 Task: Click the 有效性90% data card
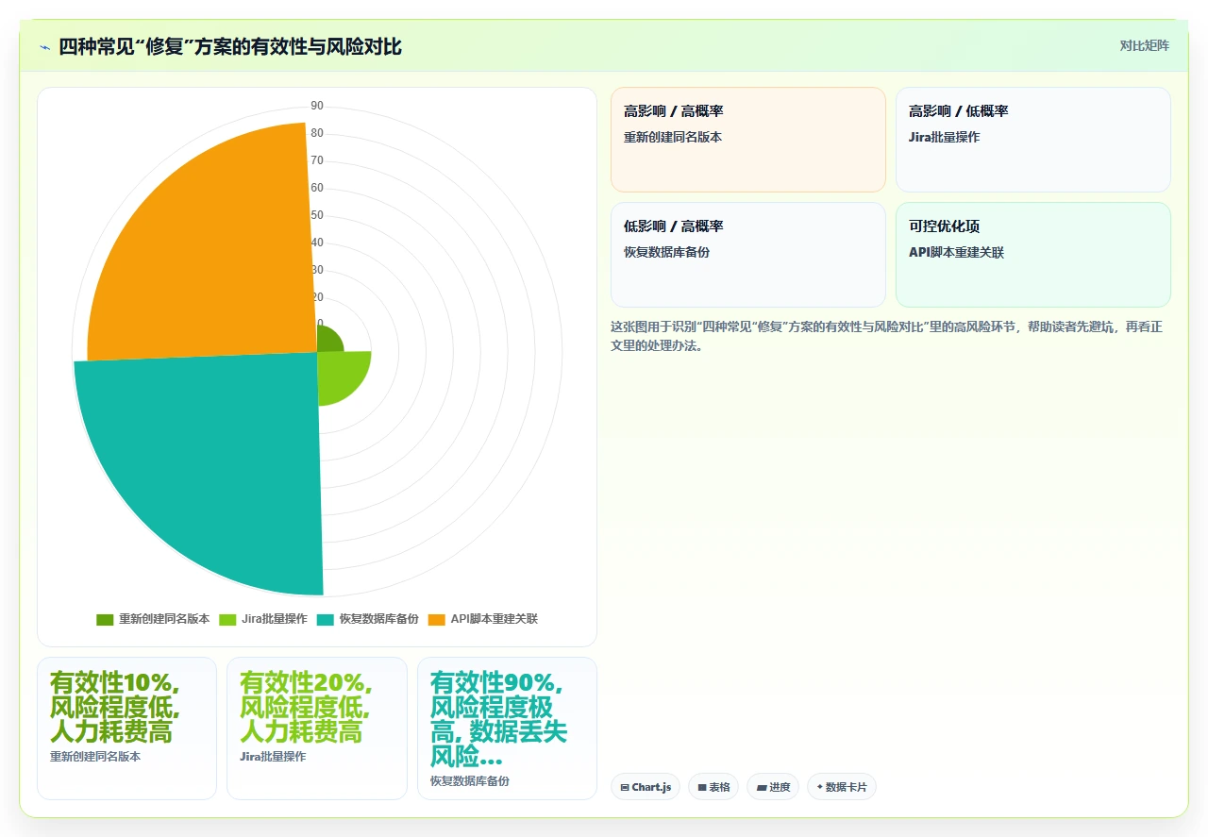[507, 728]
